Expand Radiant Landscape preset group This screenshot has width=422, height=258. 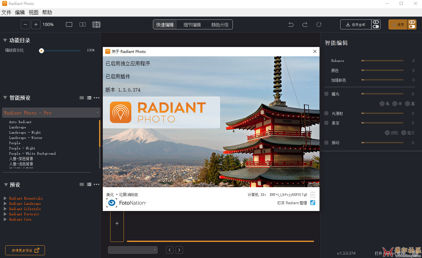click(5, 204)
